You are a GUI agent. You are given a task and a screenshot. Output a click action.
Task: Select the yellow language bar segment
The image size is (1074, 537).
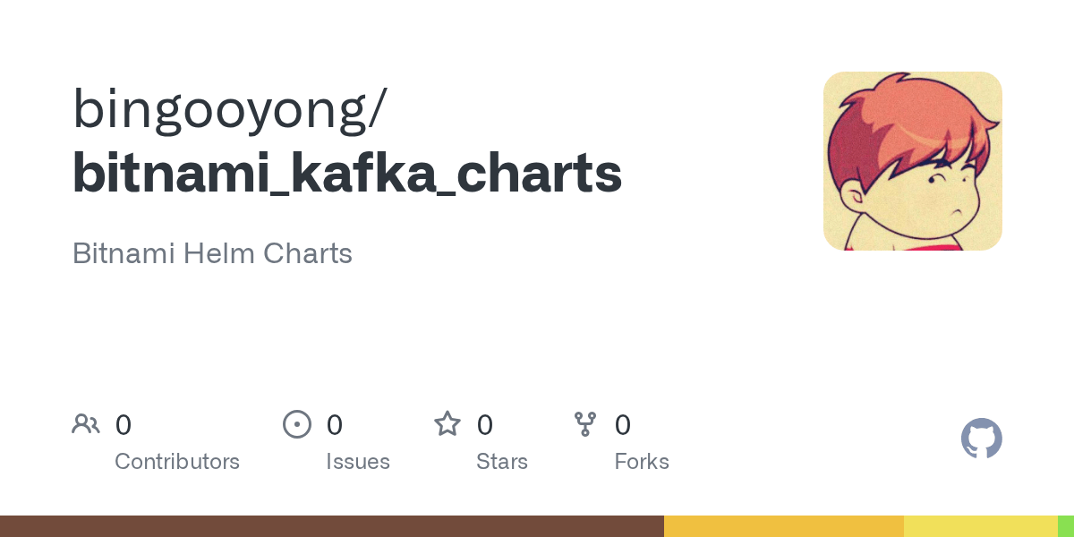pyautogui.click(x=981, y=526)
